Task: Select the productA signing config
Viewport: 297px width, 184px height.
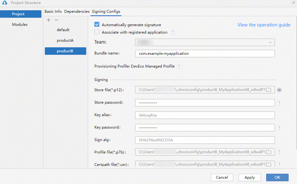Action: 65,40
